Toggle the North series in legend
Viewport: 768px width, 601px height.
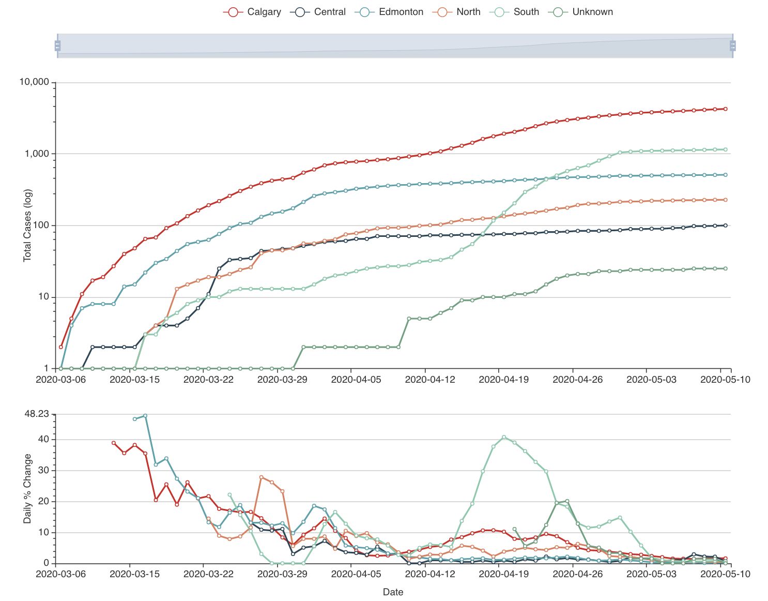pos(456,12)
